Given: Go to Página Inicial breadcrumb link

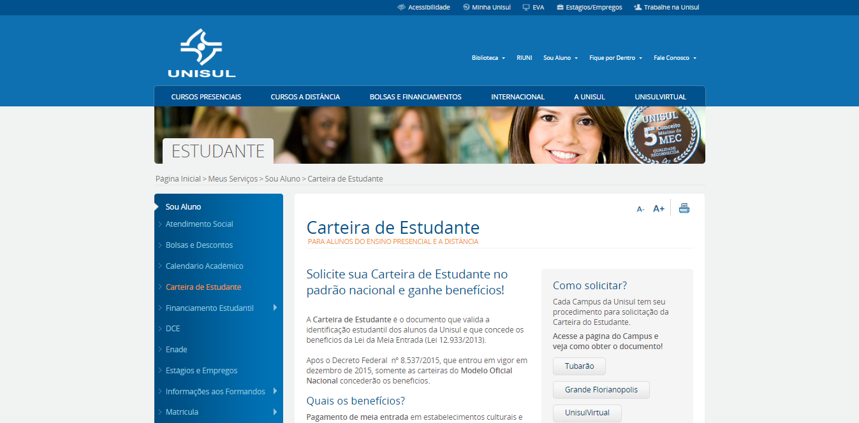Looking at the screenshot, I should click(x=178, y=179).
